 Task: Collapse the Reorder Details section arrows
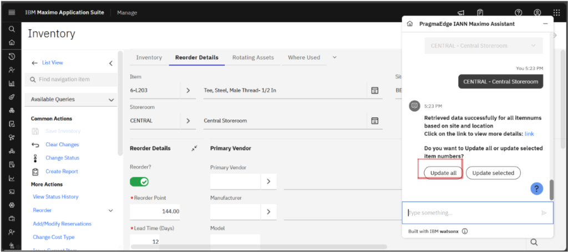pos(195,148)
